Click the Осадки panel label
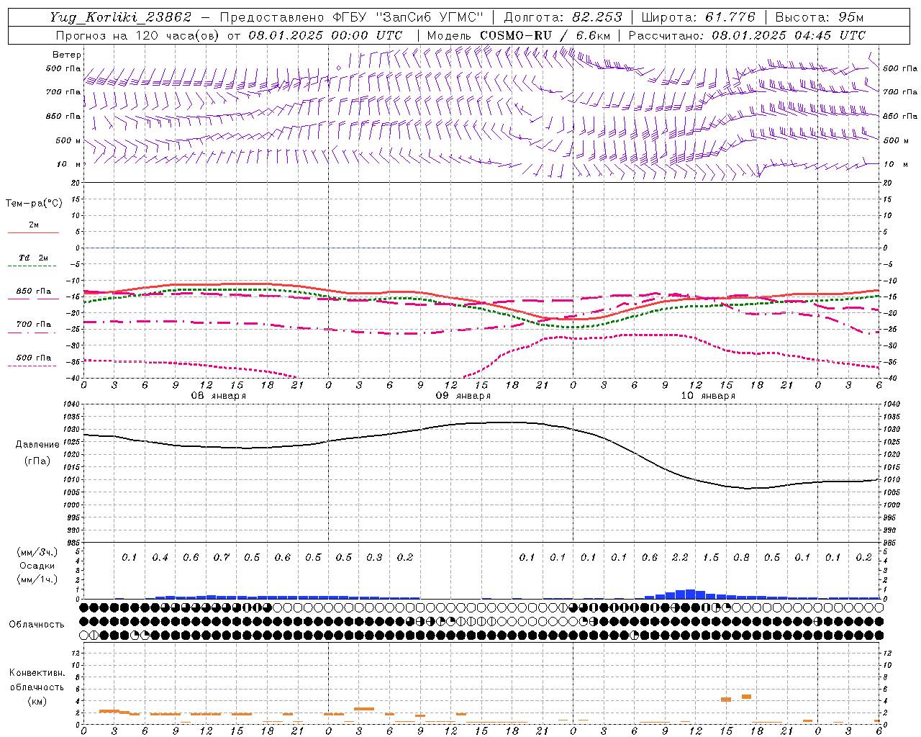This screenshot has width=921, height=737. tap(37, 566)
